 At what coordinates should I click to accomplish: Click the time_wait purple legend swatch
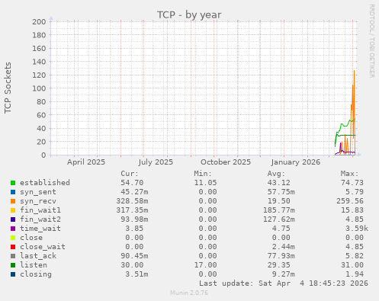point(13,229)
